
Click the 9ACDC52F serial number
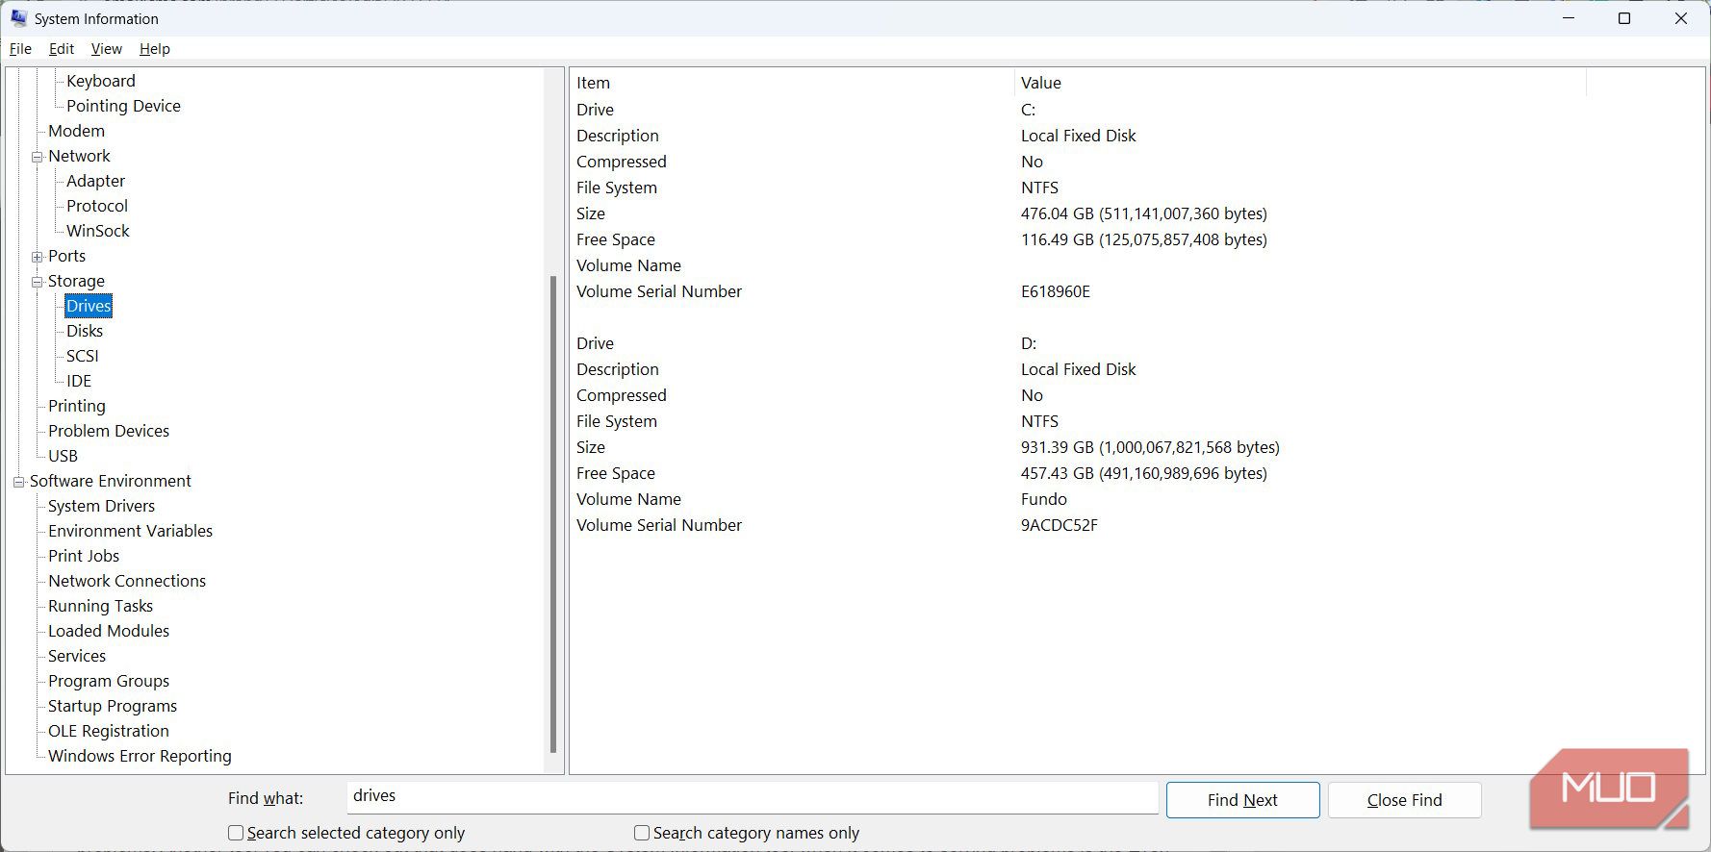coord(1059,525)
